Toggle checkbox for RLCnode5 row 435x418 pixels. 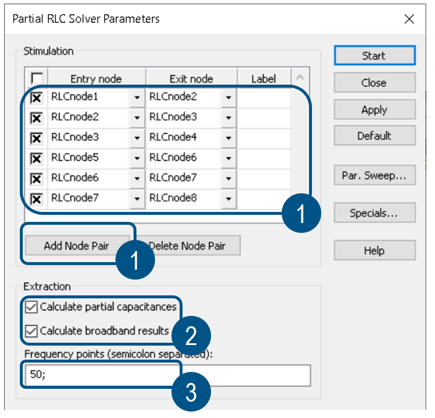click(36, 159)
